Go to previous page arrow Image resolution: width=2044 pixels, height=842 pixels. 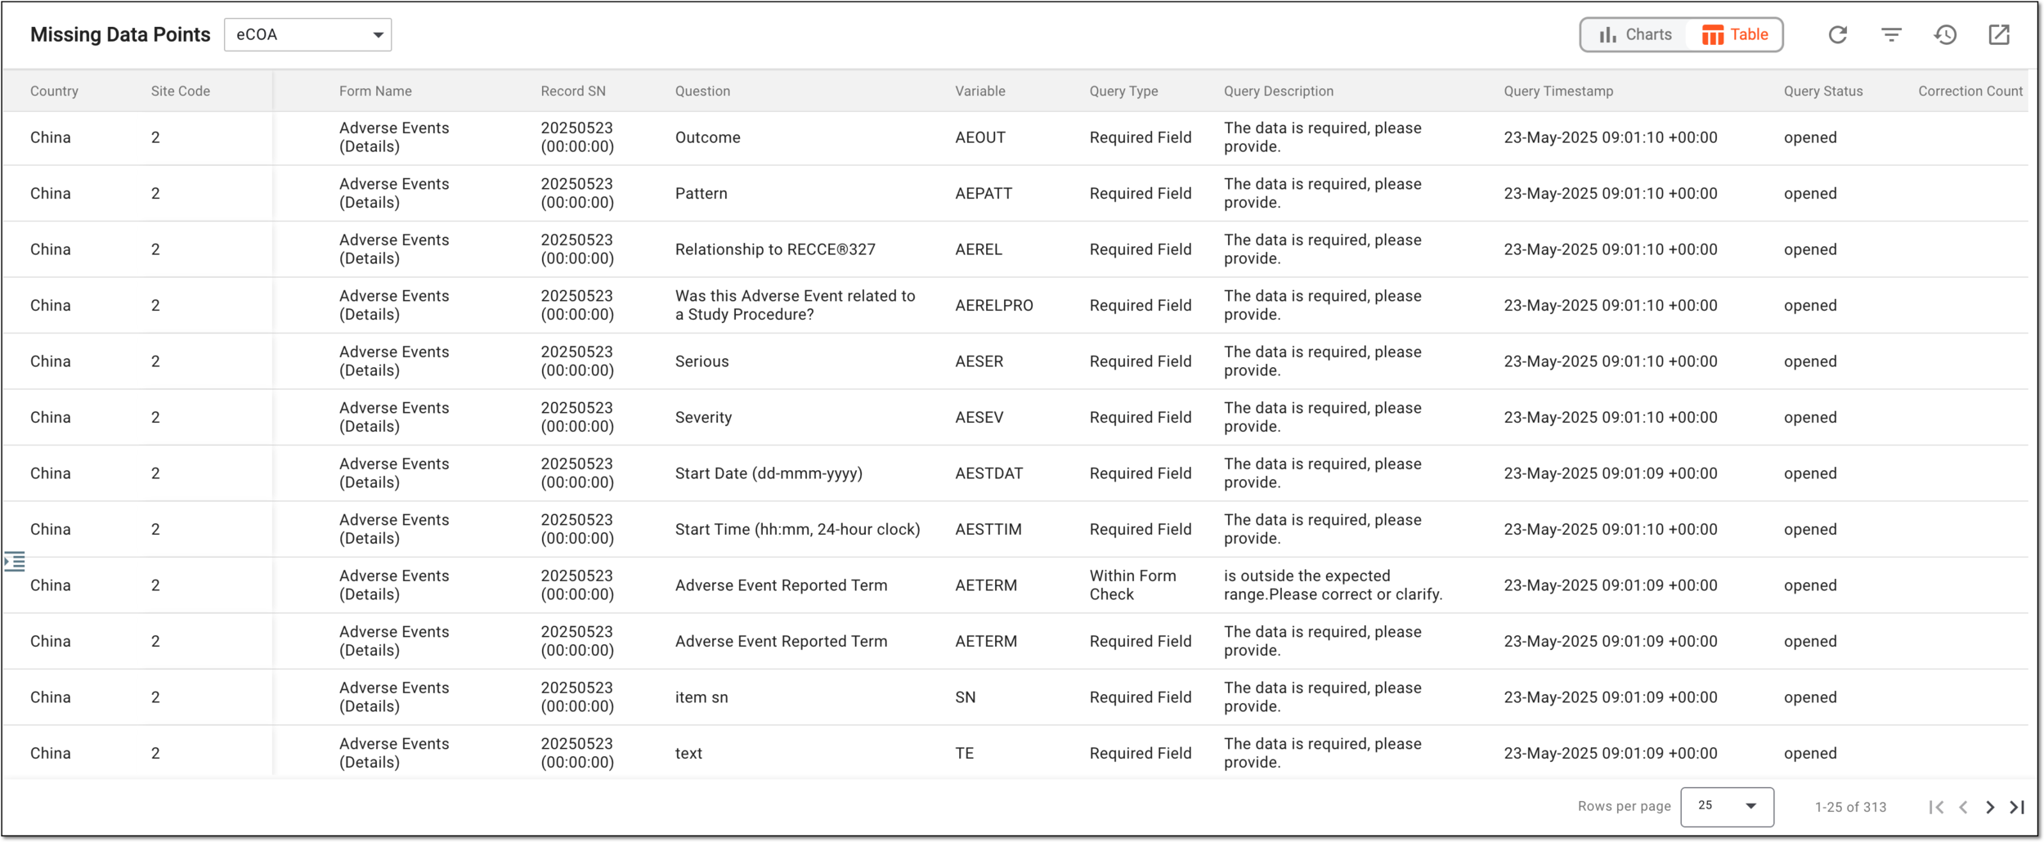pyautogui.click(x=1963, y=807)
